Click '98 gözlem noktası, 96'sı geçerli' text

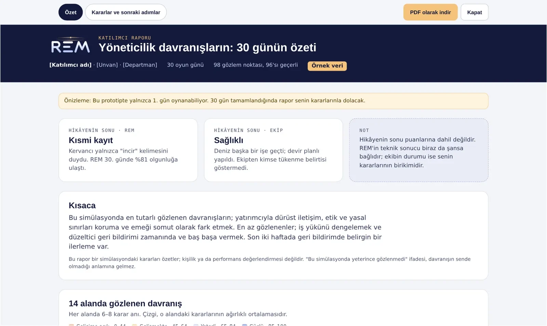(256, 65)
